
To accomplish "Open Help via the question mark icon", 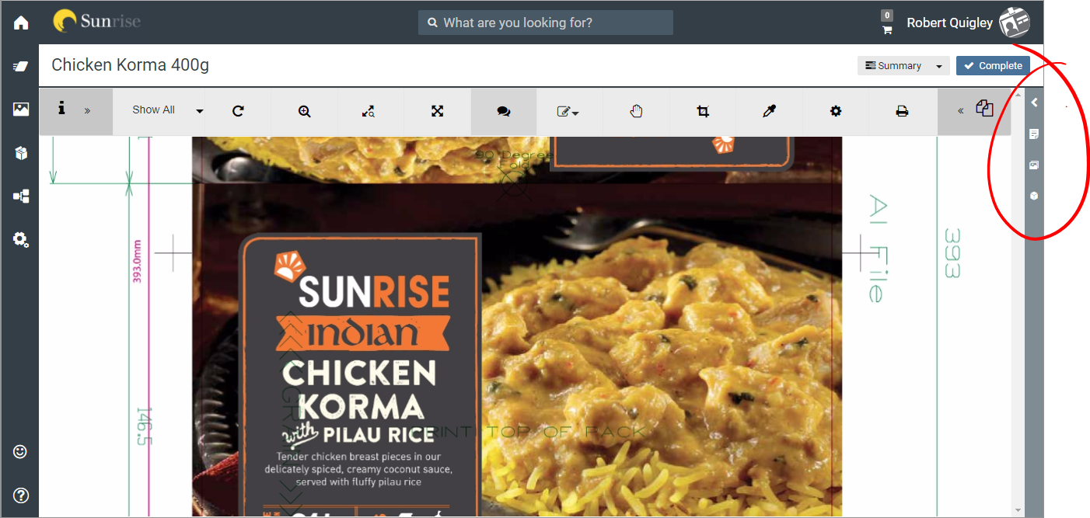I will [x=20, y=495].
